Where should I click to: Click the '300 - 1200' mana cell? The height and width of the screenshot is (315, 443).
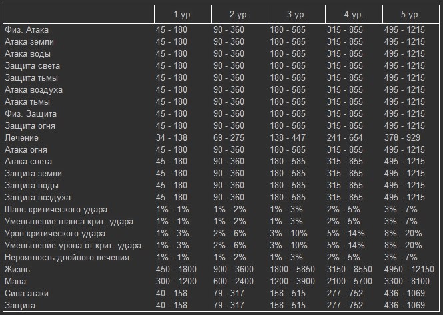[x=175, y=281]
